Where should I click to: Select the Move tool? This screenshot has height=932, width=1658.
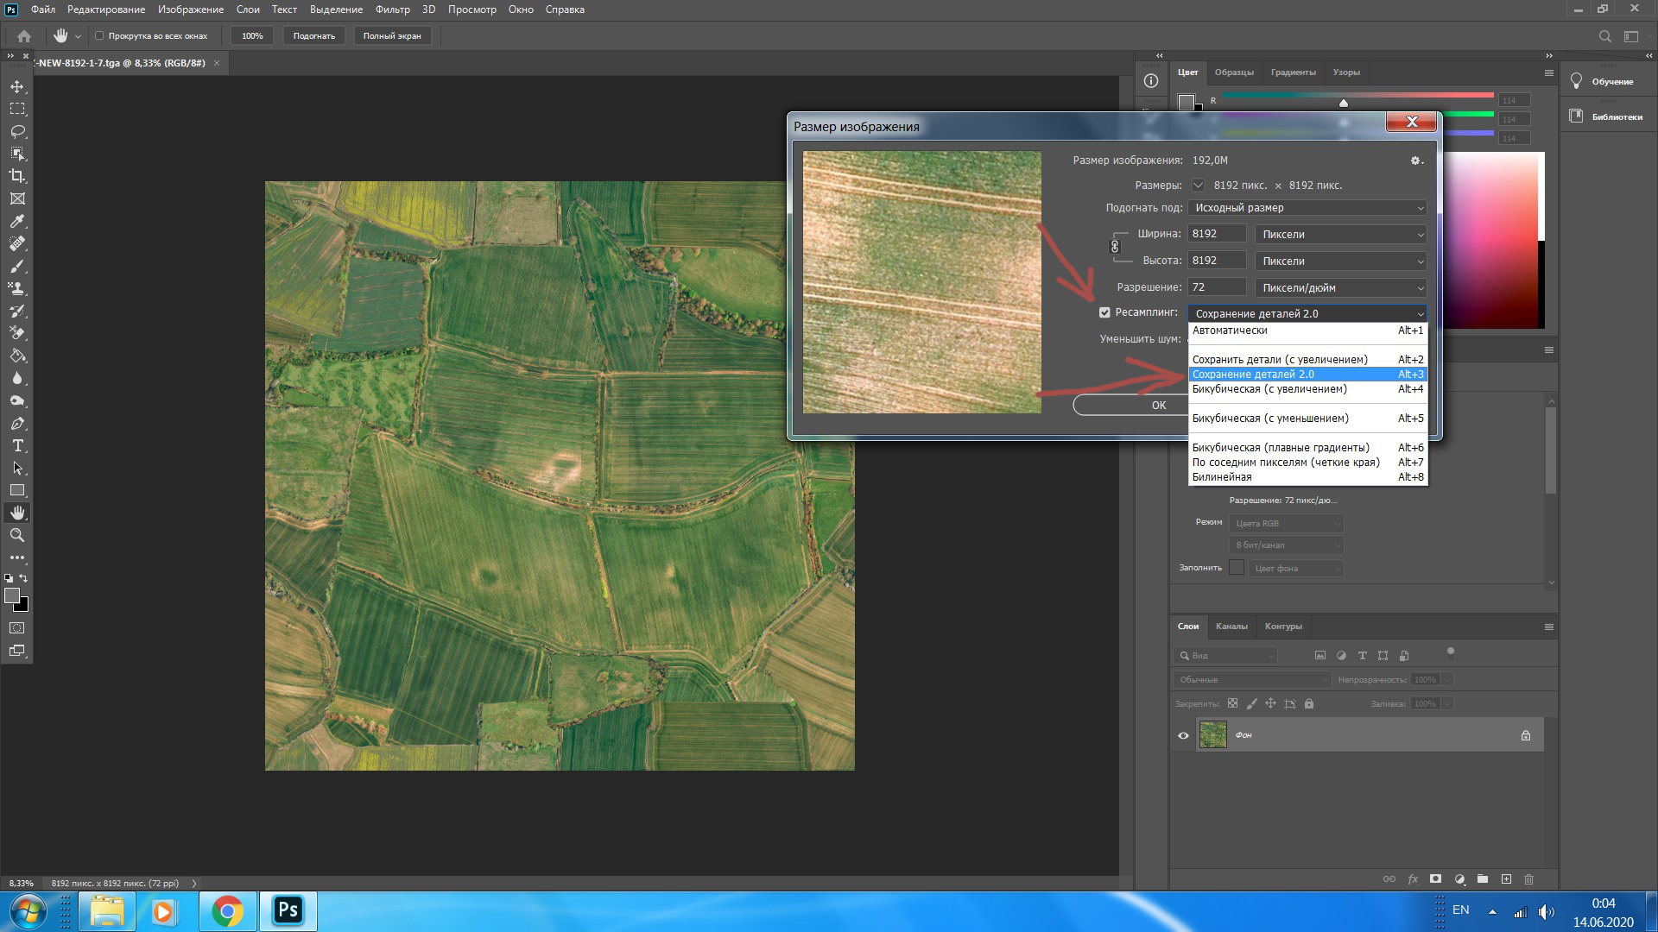click(x=17, y=86)
